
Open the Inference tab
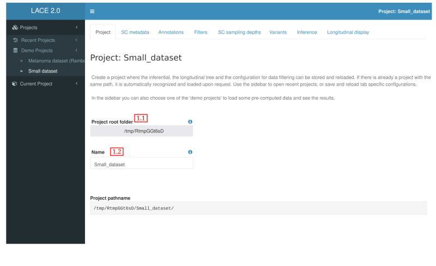[x=307, y=32]
